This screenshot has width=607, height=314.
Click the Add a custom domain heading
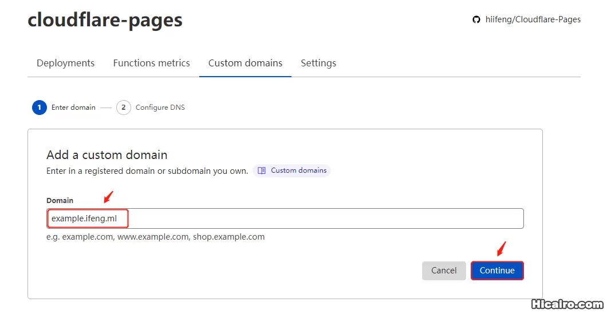(107, 155)
